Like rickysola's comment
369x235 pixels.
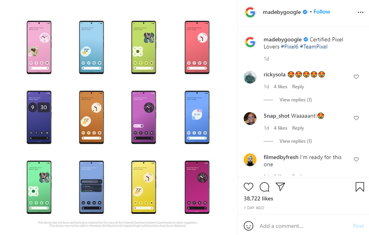356,77
